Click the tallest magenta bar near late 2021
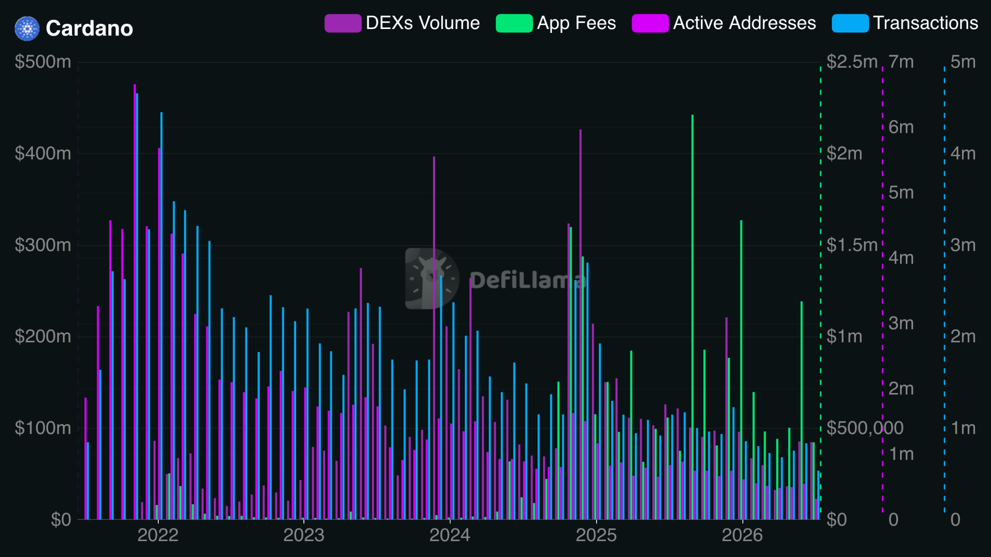This screenshot has width=991, height=557. (x=135, y=302)
